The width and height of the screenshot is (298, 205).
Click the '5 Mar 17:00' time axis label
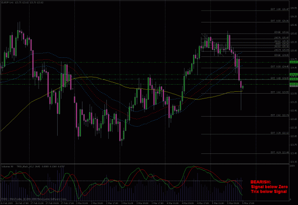coord(248,203)
